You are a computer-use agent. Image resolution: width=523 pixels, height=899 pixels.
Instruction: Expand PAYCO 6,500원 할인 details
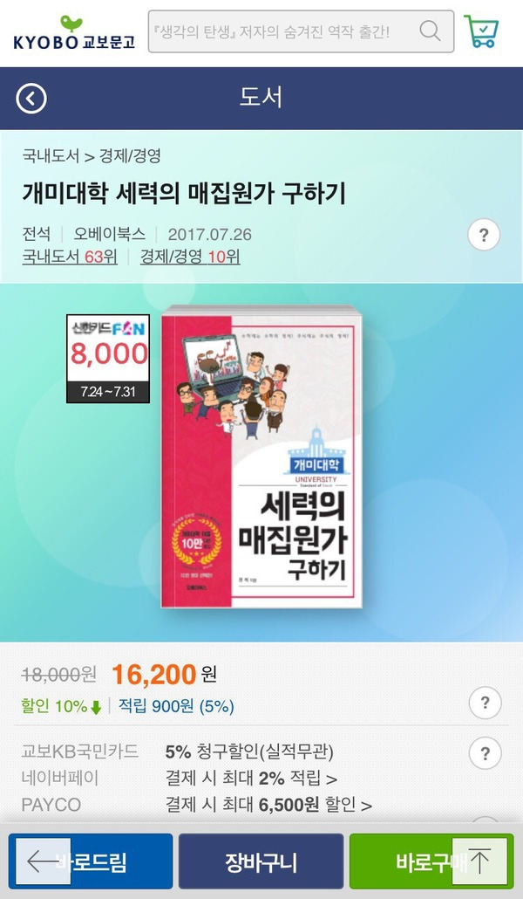[x=268, y=805]
